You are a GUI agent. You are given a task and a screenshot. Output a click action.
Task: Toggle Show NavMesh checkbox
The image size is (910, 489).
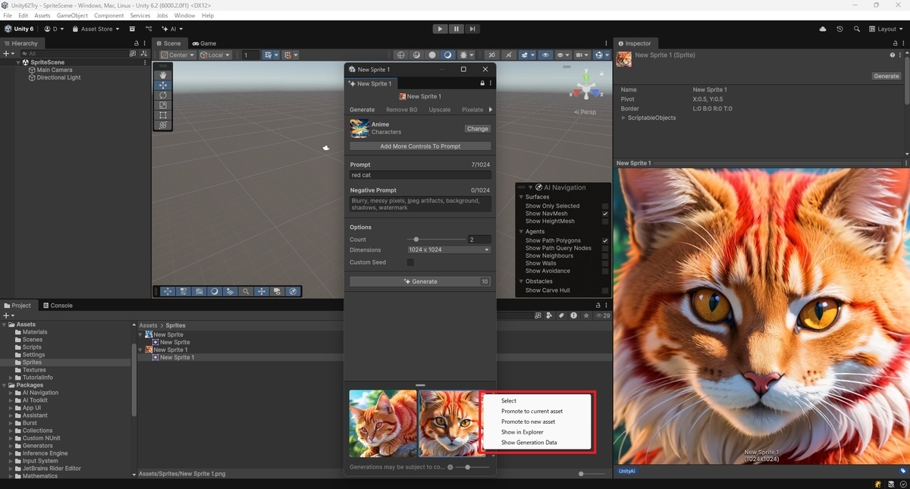pos(605,214)
